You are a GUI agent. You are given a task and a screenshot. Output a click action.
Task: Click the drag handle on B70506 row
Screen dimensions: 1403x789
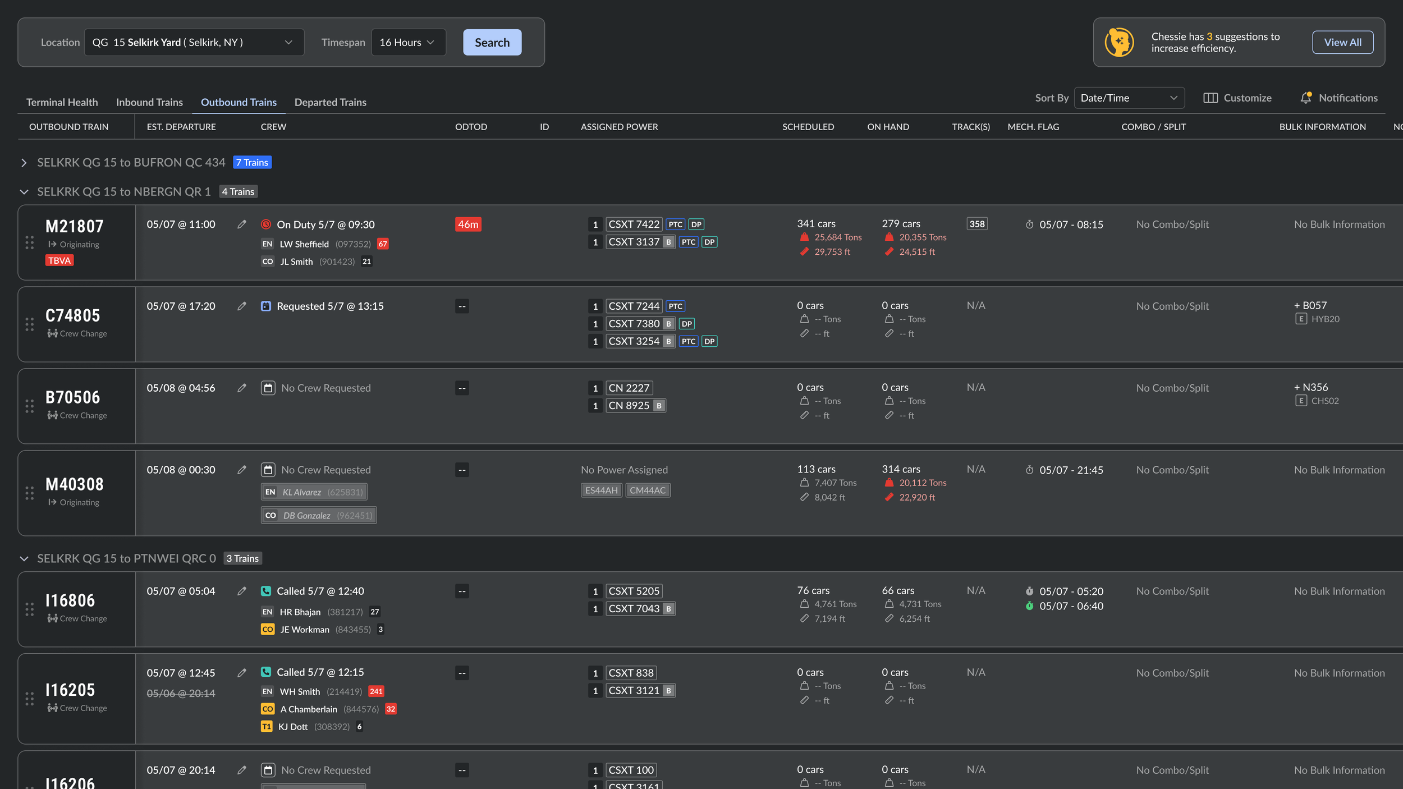tap(30, 406)
